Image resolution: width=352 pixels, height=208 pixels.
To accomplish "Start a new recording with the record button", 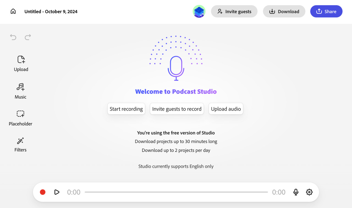I will [43, 192].
